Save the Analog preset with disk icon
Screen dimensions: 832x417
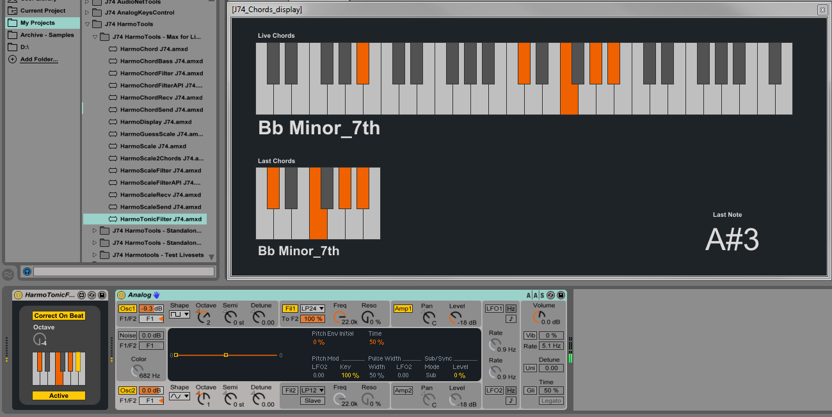pyautogui.click(x=561, y=295)
